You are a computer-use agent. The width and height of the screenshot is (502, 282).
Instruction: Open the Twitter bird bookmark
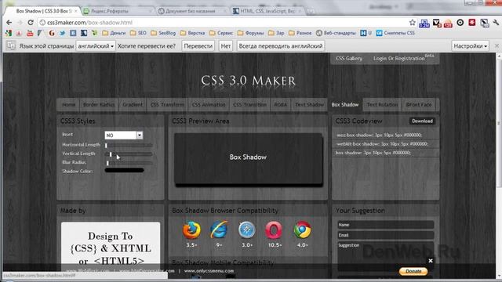click(x=63, y=33)
